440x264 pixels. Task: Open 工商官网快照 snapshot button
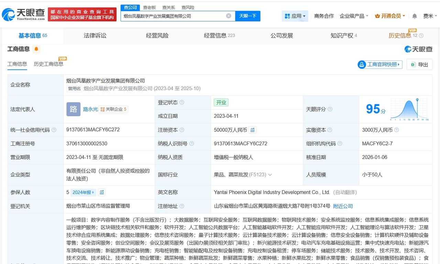pyautogui.click(x=380, y=64)
